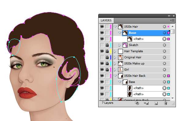Image resolution: width=182 pixels, height=121 pixels.
Task: Click small selection indicator of 1920s Hair row
Action: point(169,27)
